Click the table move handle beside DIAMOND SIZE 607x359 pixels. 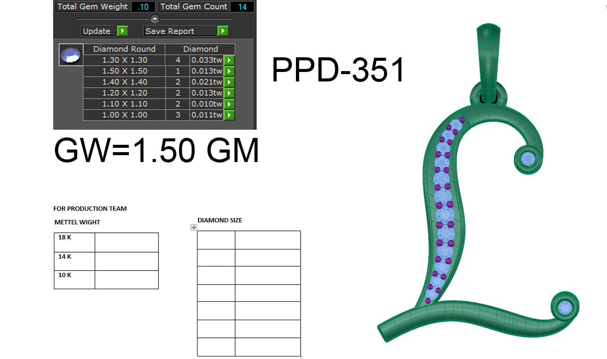194,226
